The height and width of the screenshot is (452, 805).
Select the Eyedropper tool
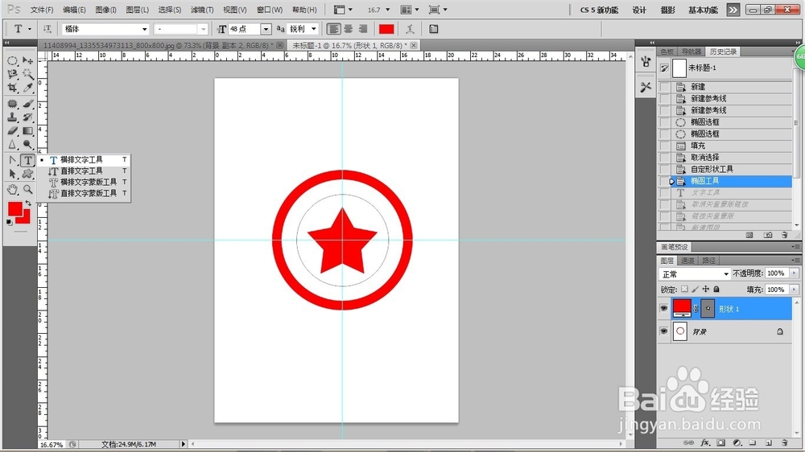(27, 88)
